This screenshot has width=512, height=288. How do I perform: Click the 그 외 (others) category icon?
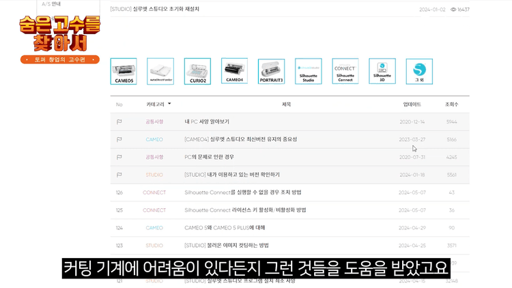click(x=419, y=71)
